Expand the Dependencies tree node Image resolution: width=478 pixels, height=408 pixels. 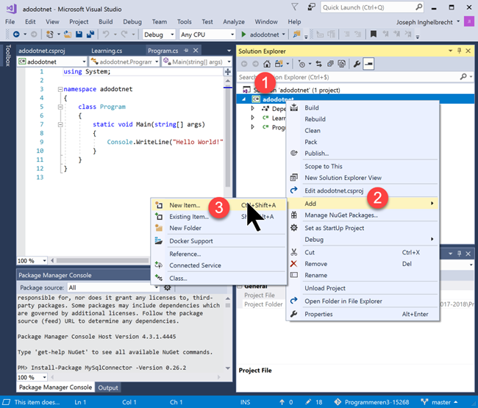coord(252,108)
